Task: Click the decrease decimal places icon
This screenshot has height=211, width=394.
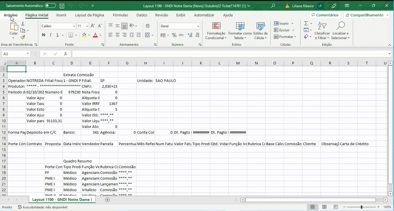Action: [197, 35]
